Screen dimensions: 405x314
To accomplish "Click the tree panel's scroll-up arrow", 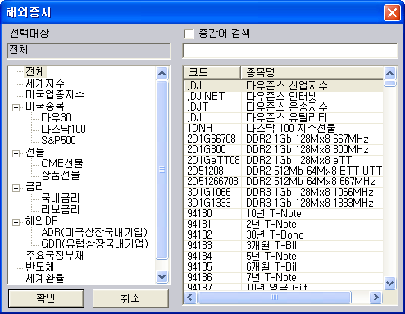I will coord(162,73).
